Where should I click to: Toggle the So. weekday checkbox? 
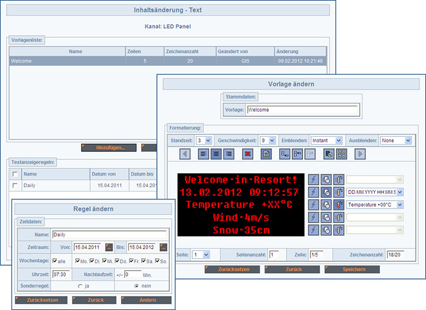[x=157, y=261]
